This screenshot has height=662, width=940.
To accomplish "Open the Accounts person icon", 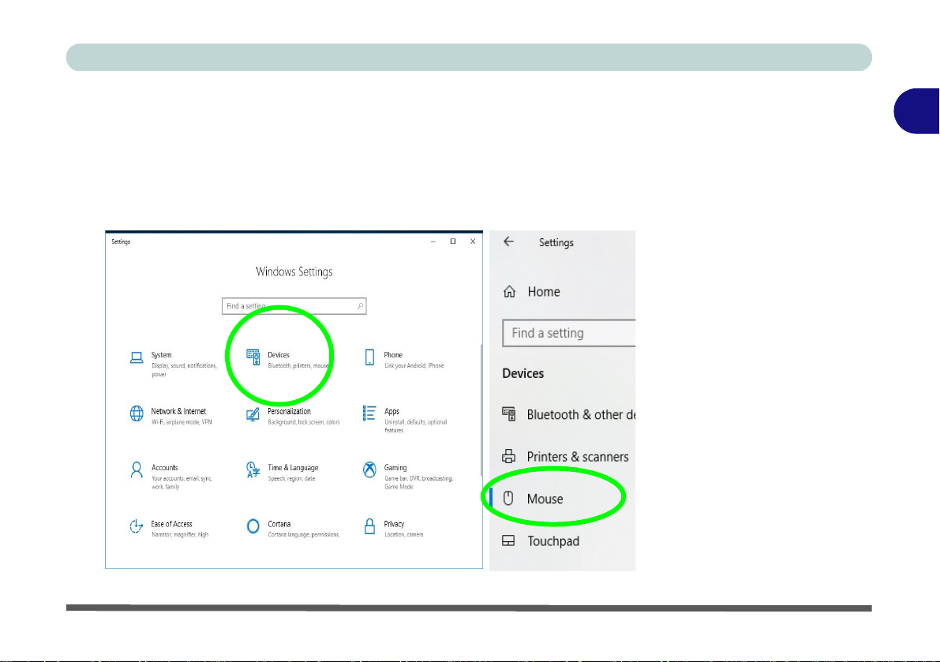I will coord(137,470).
